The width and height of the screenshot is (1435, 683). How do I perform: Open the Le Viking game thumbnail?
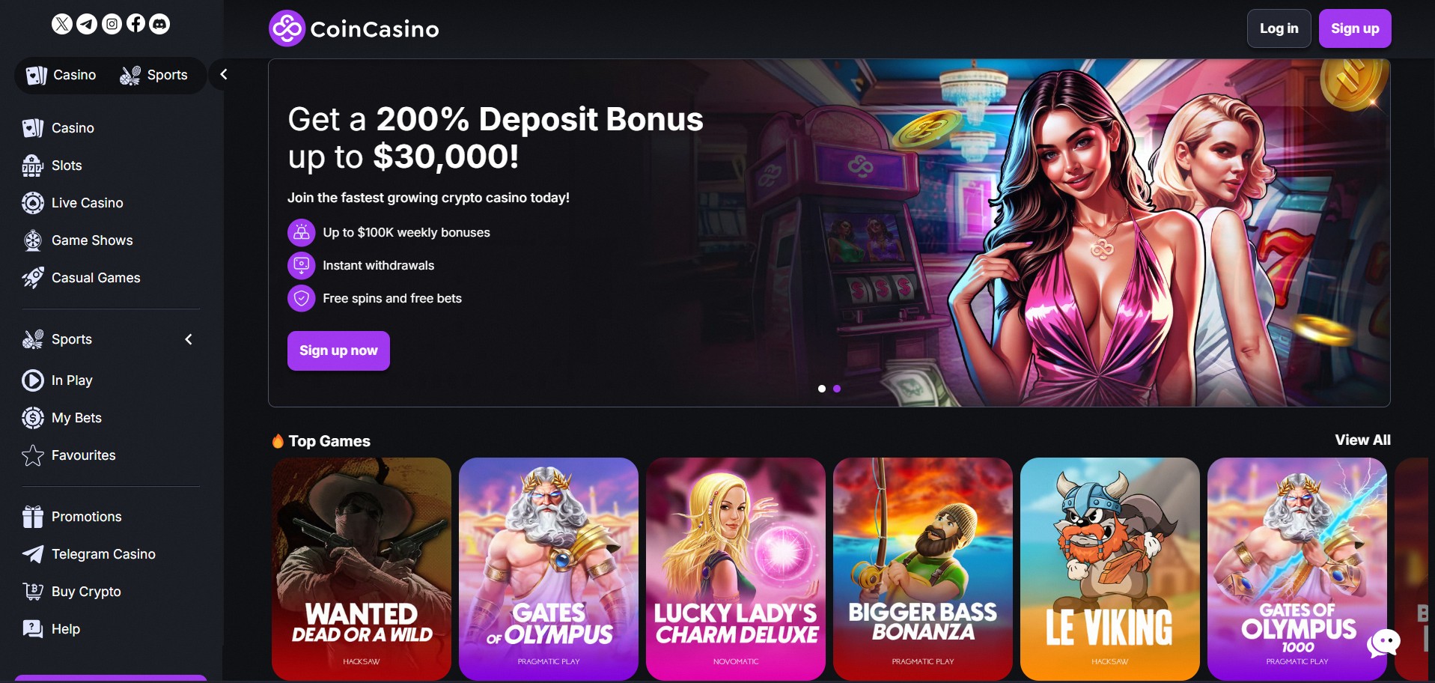pyautogui.click(x=1109, y=569)
